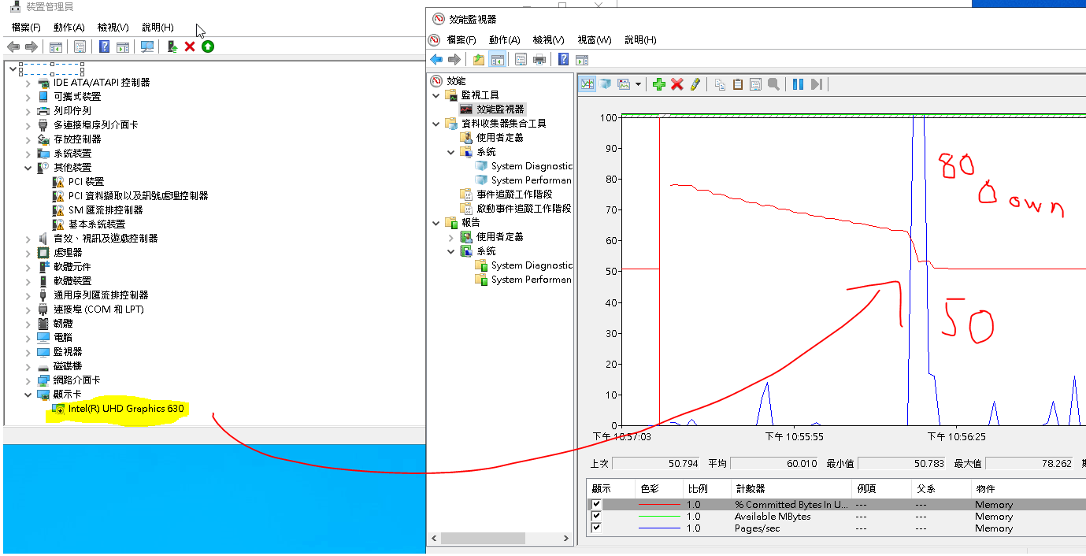Click the 物件 column header
1086x556 pixels.
click(1028, 489)
